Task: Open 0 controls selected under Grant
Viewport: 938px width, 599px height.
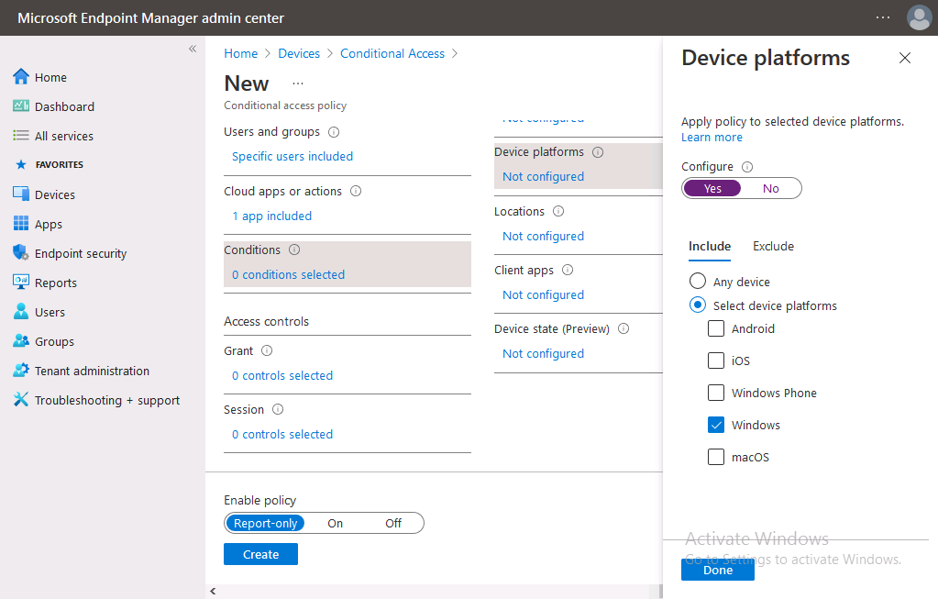Action: click(282, 376)
